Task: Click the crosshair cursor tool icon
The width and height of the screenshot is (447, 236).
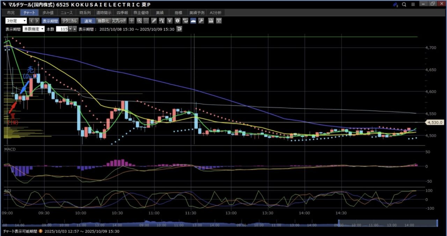Action: pos(132,21)
